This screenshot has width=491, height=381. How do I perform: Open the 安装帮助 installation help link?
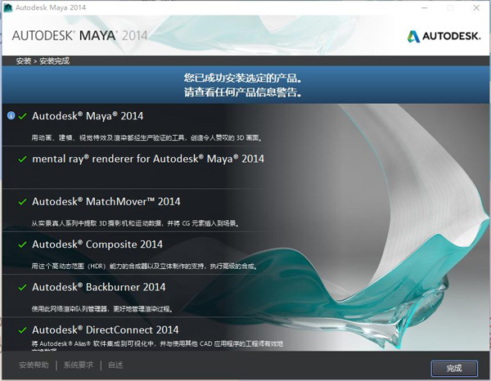(x=34, y=365)
